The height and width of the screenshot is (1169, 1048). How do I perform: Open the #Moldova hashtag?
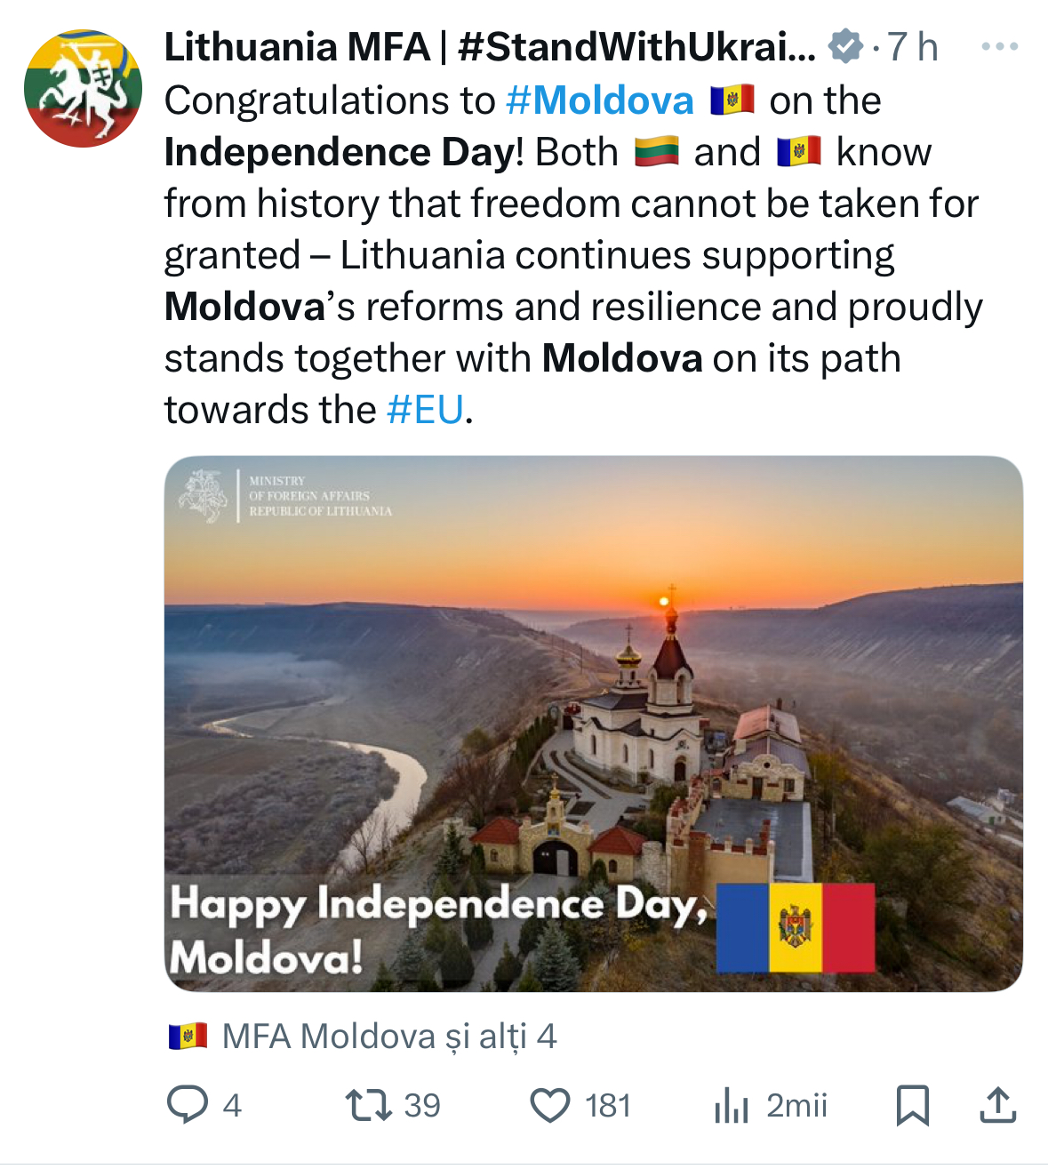pyautogui.click(x=600, y=100)
